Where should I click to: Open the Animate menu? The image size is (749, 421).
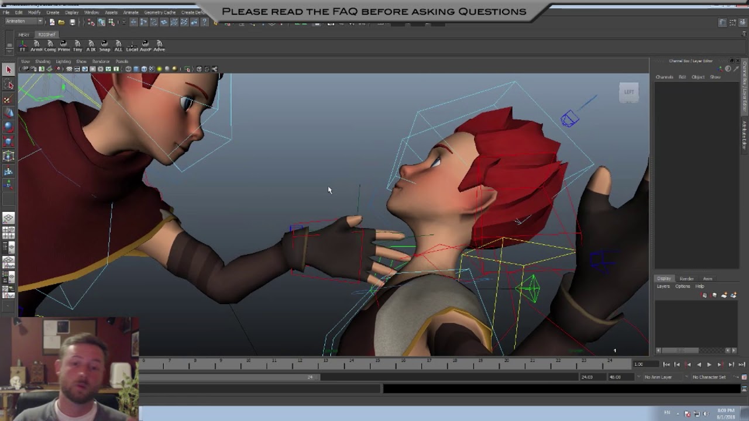(130, 12)
